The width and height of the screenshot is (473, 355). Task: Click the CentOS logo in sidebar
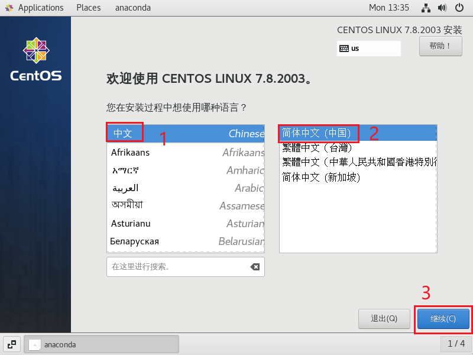tap(35, 59)
